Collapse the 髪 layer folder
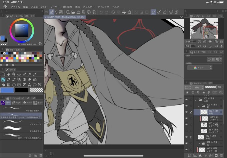 (x=199, y=106)
